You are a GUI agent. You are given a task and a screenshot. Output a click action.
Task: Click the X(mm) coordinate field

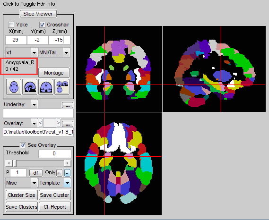[16, 40]
